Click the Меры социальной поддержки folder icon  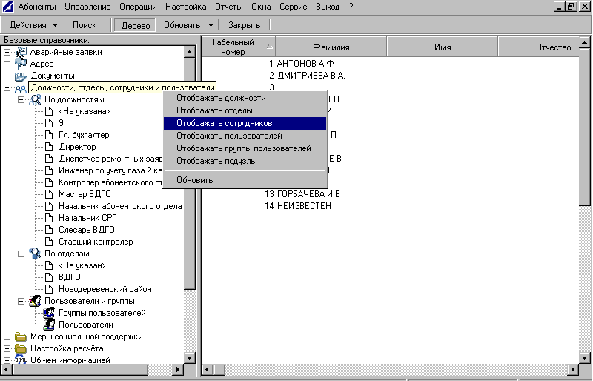pyautogui.click(x=20, y=337)
